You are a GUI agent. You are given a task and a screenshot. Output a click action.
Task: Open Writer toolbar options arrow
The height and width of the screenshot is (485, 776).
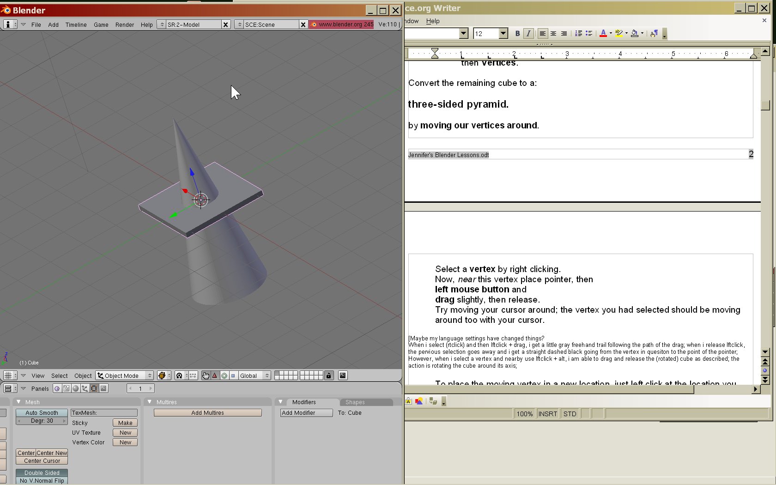(664, 34)
